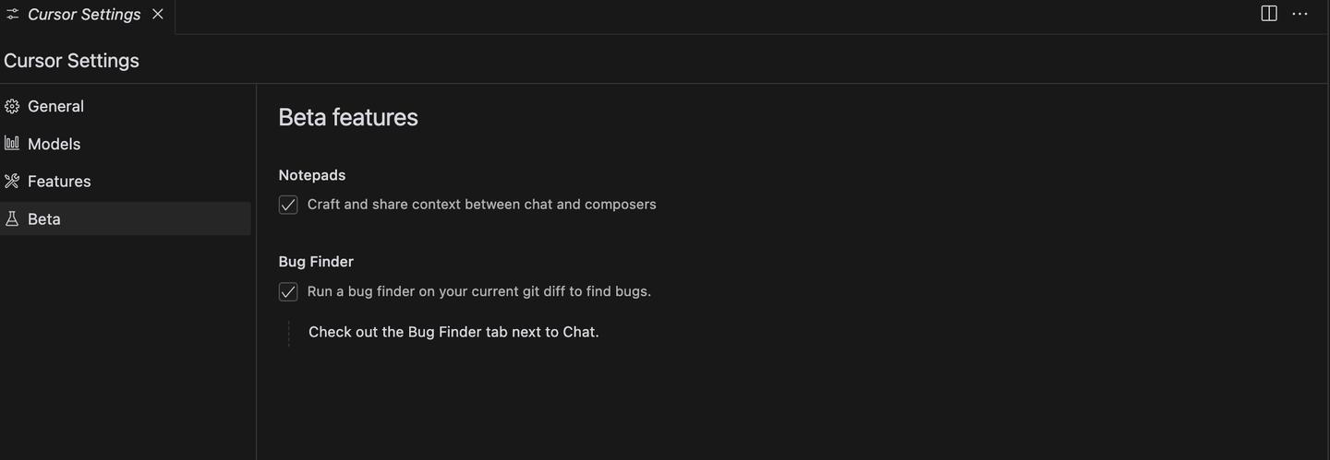
Task: Click the Beta features heading
Action: coord(348,117)
